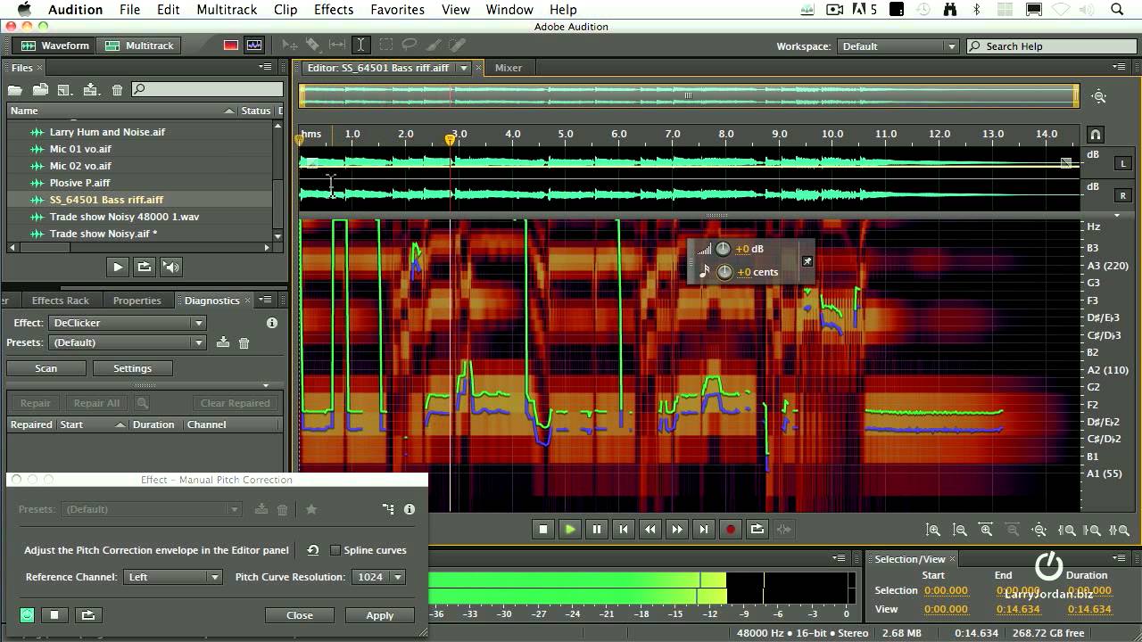
Task: Click Zoom In Amplitude icon
Action: pos(933,530)
